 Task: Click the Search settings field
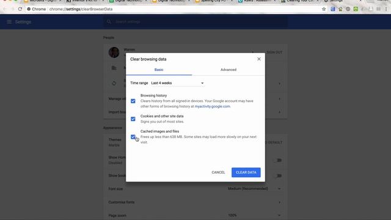click(x=195, y=22)
